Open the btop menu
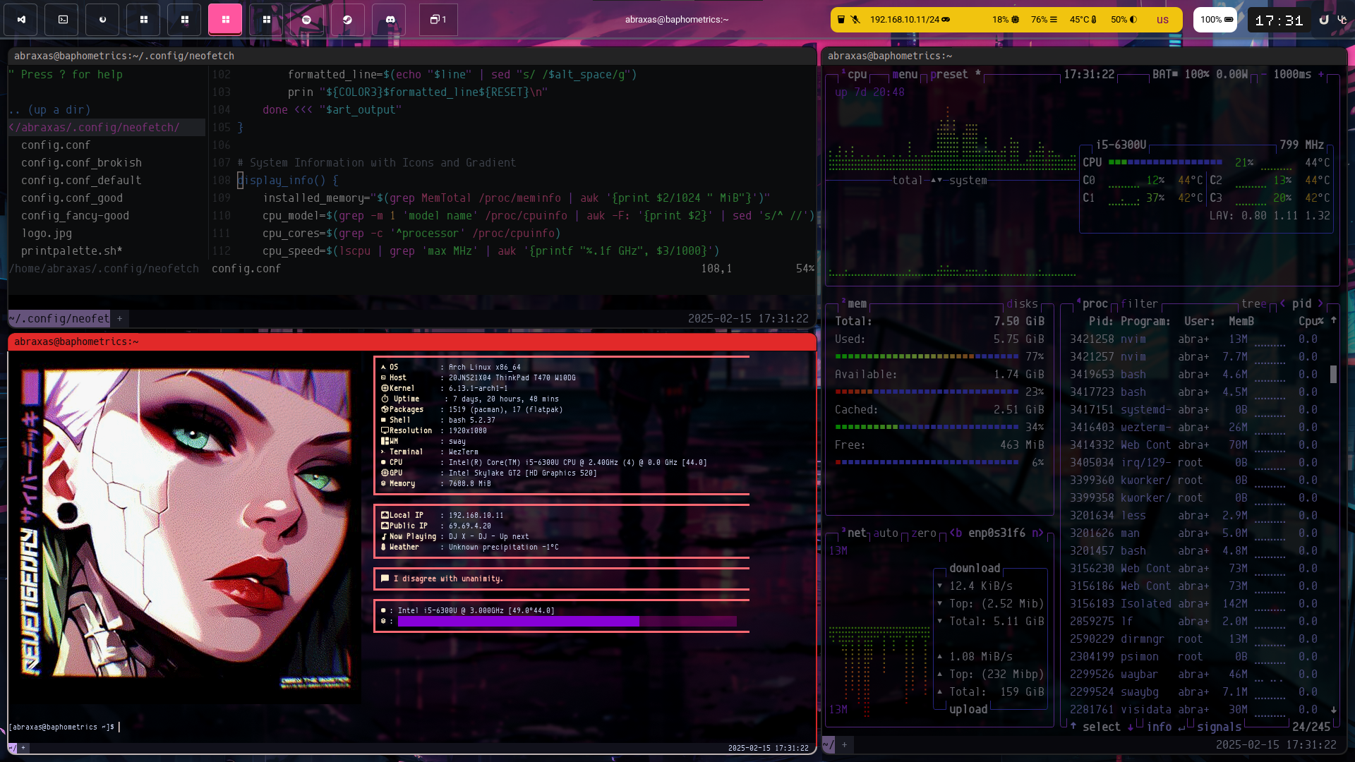The height and width of the screenshot is (762, 1355). pyautogui.click(x=904, y=75)
